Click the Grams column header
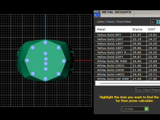Screen dimensions: 160x120 click(x=139, y=29)
